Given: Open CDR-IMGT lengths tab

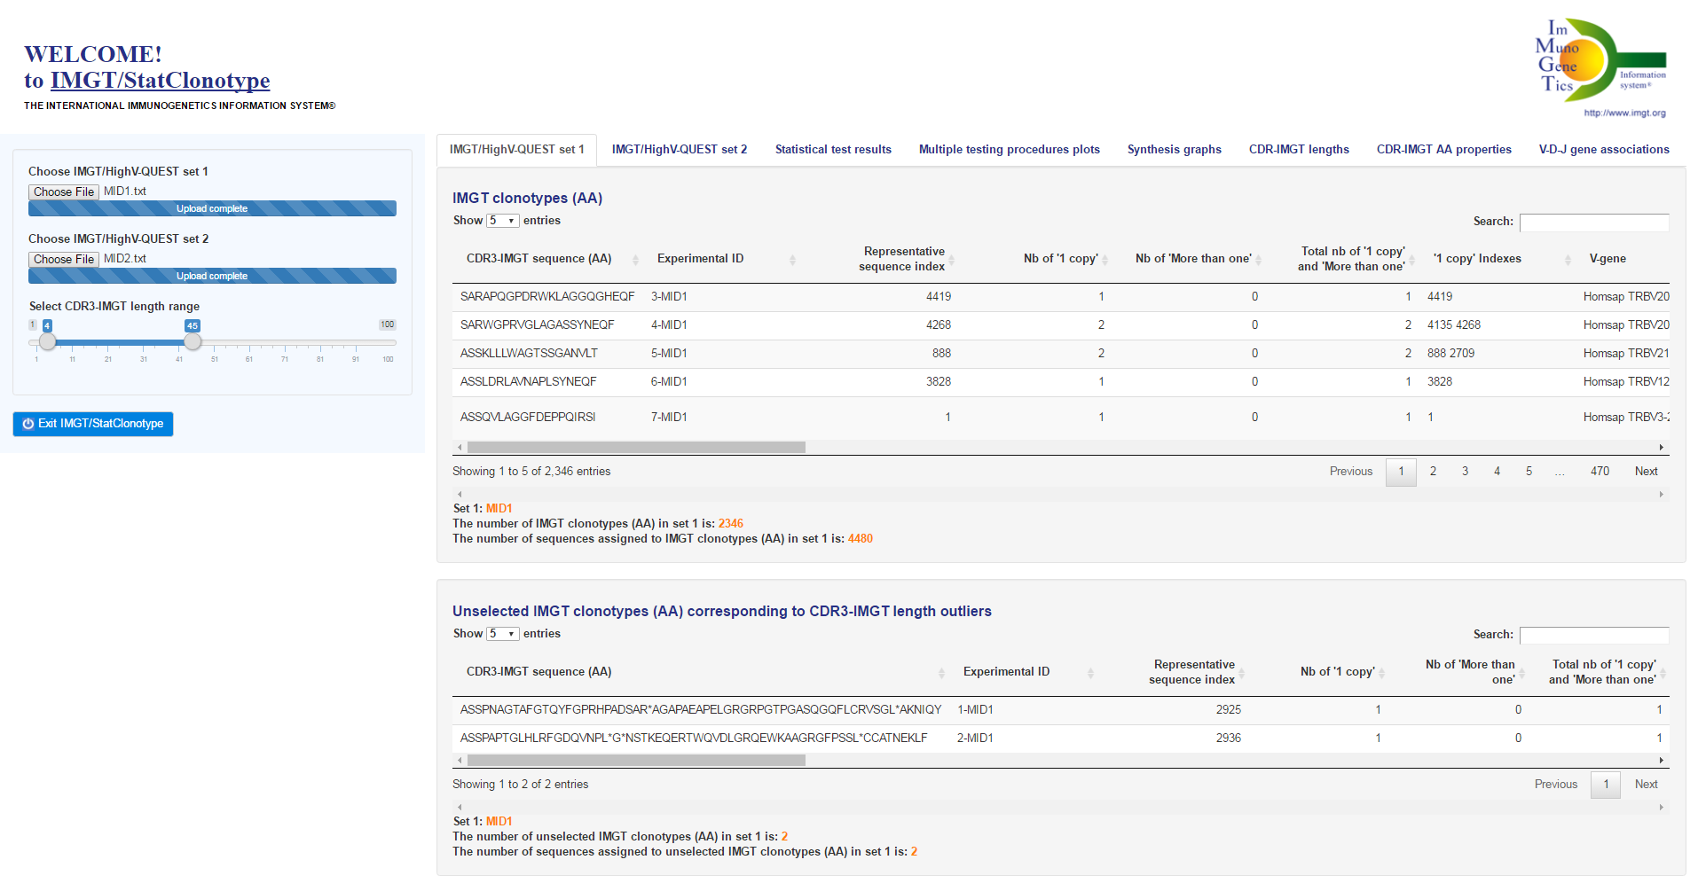Looking at the screenshot, I should click(1299, 150).
